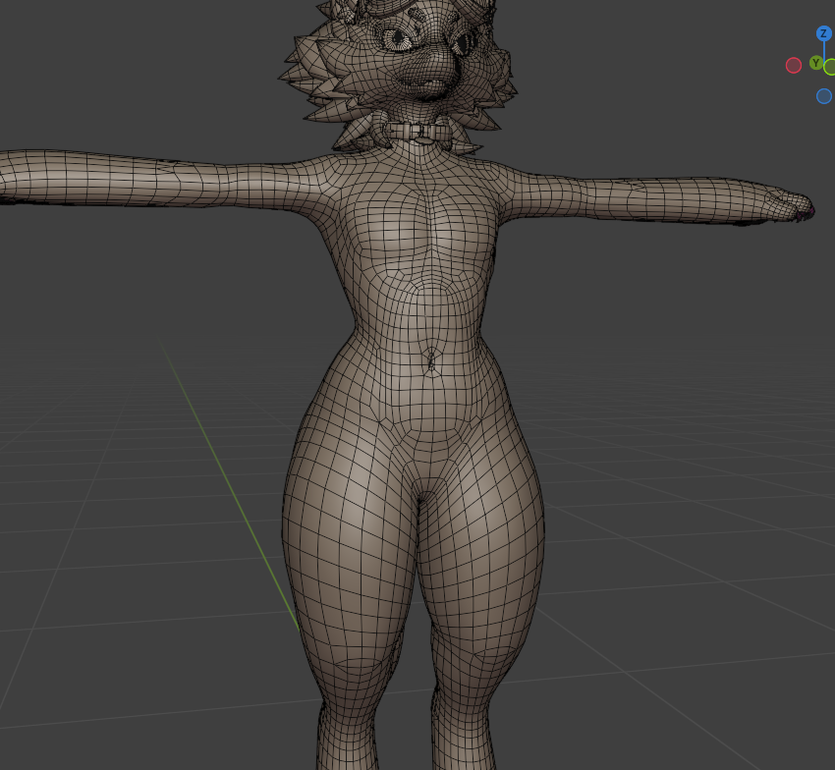Select the red negative X axis circle
835x770 pixels.
tap(794, 66)
